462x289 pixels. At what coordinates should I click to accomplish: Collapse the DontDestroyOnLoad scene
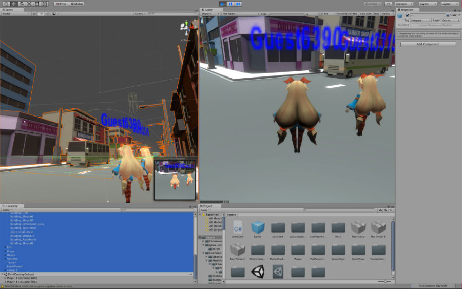tap(2, 274)
